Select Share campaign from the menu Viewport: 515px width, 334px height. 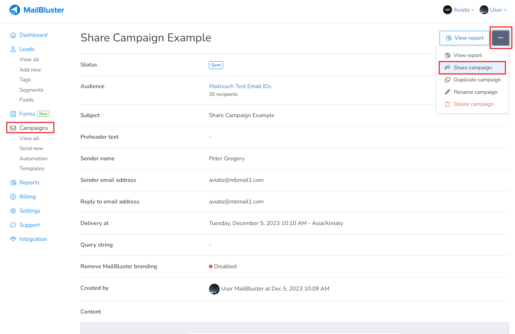[472, 68]
